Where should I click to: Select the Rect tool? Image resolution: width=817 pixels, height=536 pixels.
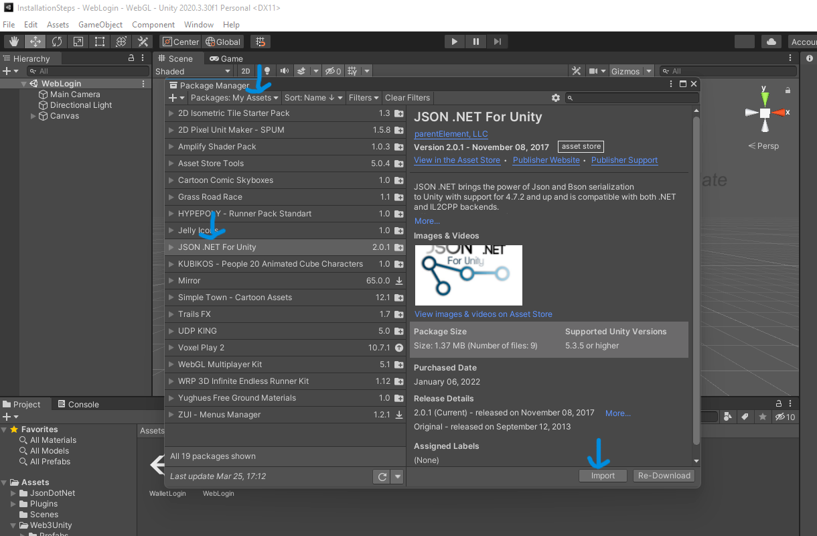pos(99,42)
